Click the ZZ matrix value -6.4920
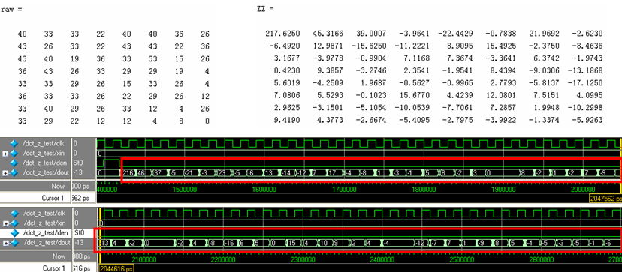 pyautogui.click(x=285, y=46)
